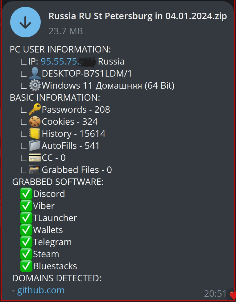Click the cookie icon beside Cookies
The height and width of the screenshot is (302, 236).
(x=35, y=122)
